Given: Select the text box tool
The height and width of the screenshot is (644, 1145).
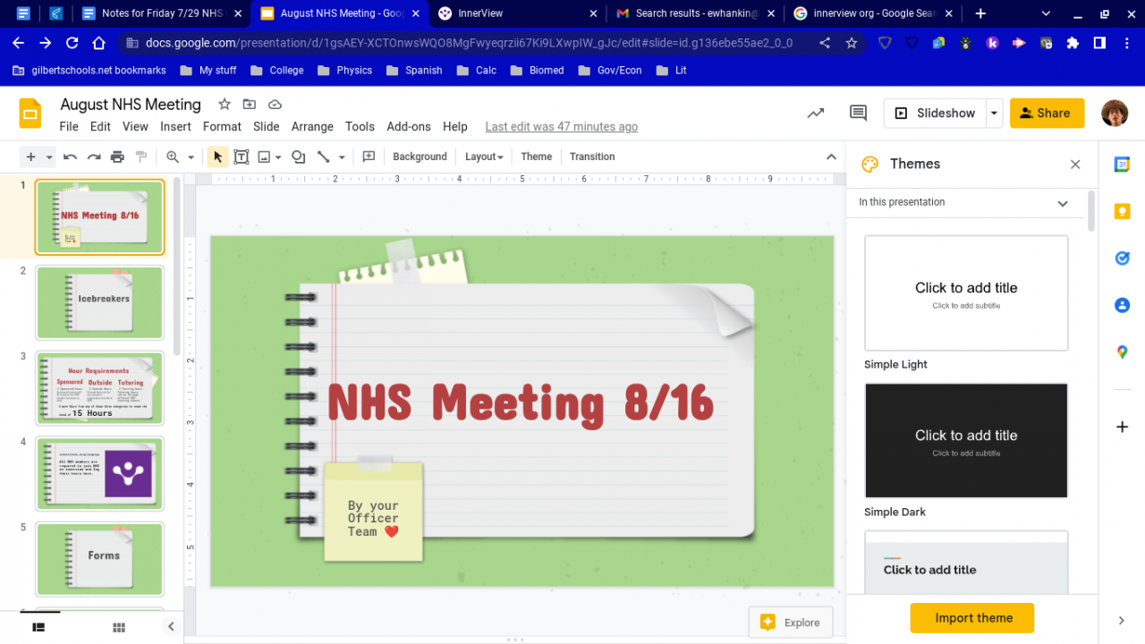Looking at the screenshot, I should click(x=242, y=157).
